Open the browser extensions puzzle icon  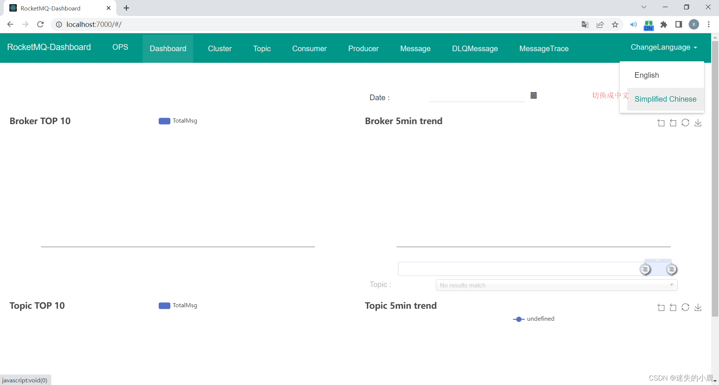tap(664, 25)
